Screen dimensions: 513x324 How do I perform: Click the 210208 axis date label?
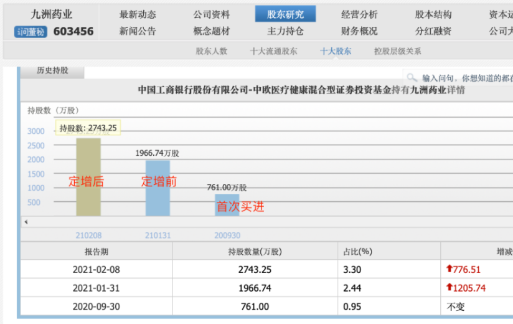[x=88, y=236]
